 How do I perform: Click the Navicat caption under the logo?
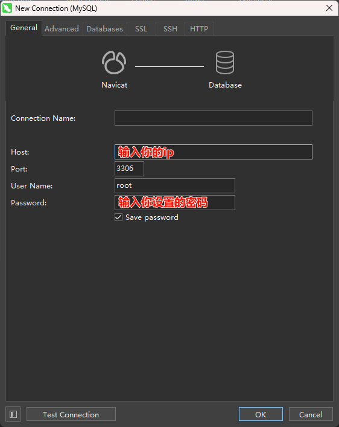point(114,85)
